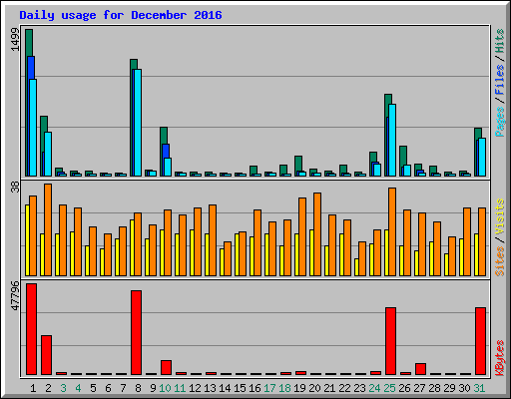Click the red KBytes bar for day 25
The width and height of the screenshot is (511, 399).
tap(390, 341)
